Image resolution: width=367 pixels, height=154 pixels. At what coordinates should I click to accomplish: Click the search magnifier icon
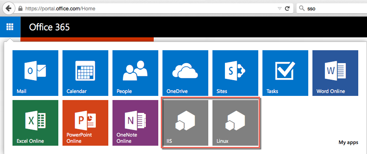[302, 9]
